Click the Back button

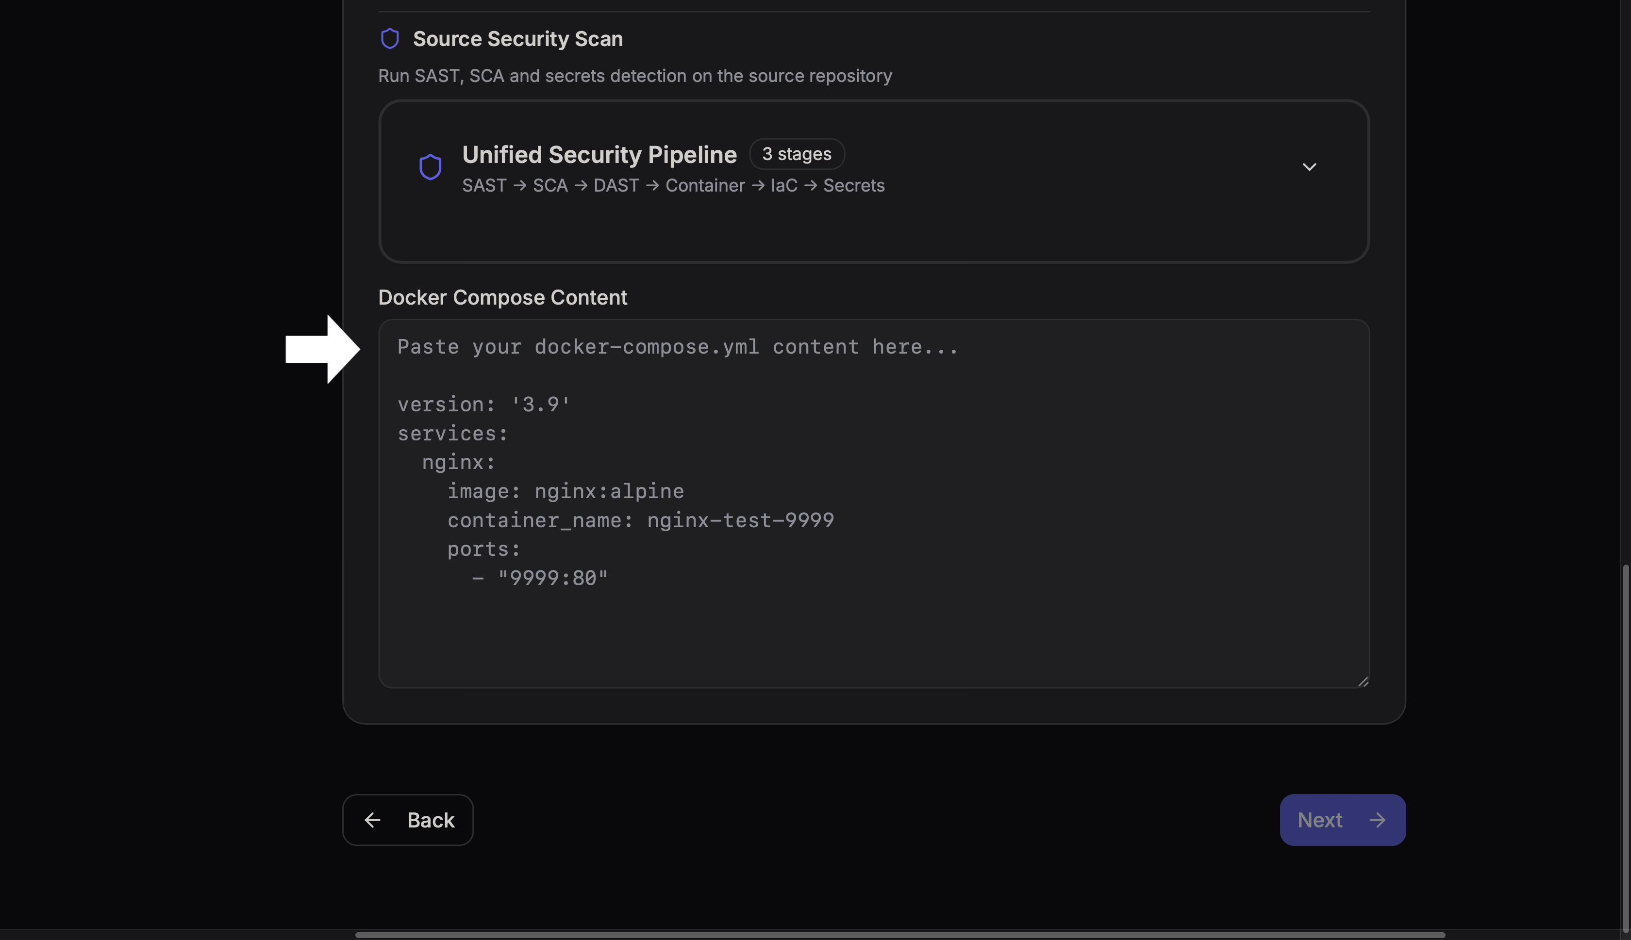click(x=408, y=819)
